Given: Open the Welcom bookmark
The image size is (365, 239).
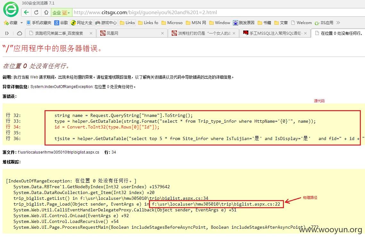Looking at the screenshot, I should click(302, 22).
